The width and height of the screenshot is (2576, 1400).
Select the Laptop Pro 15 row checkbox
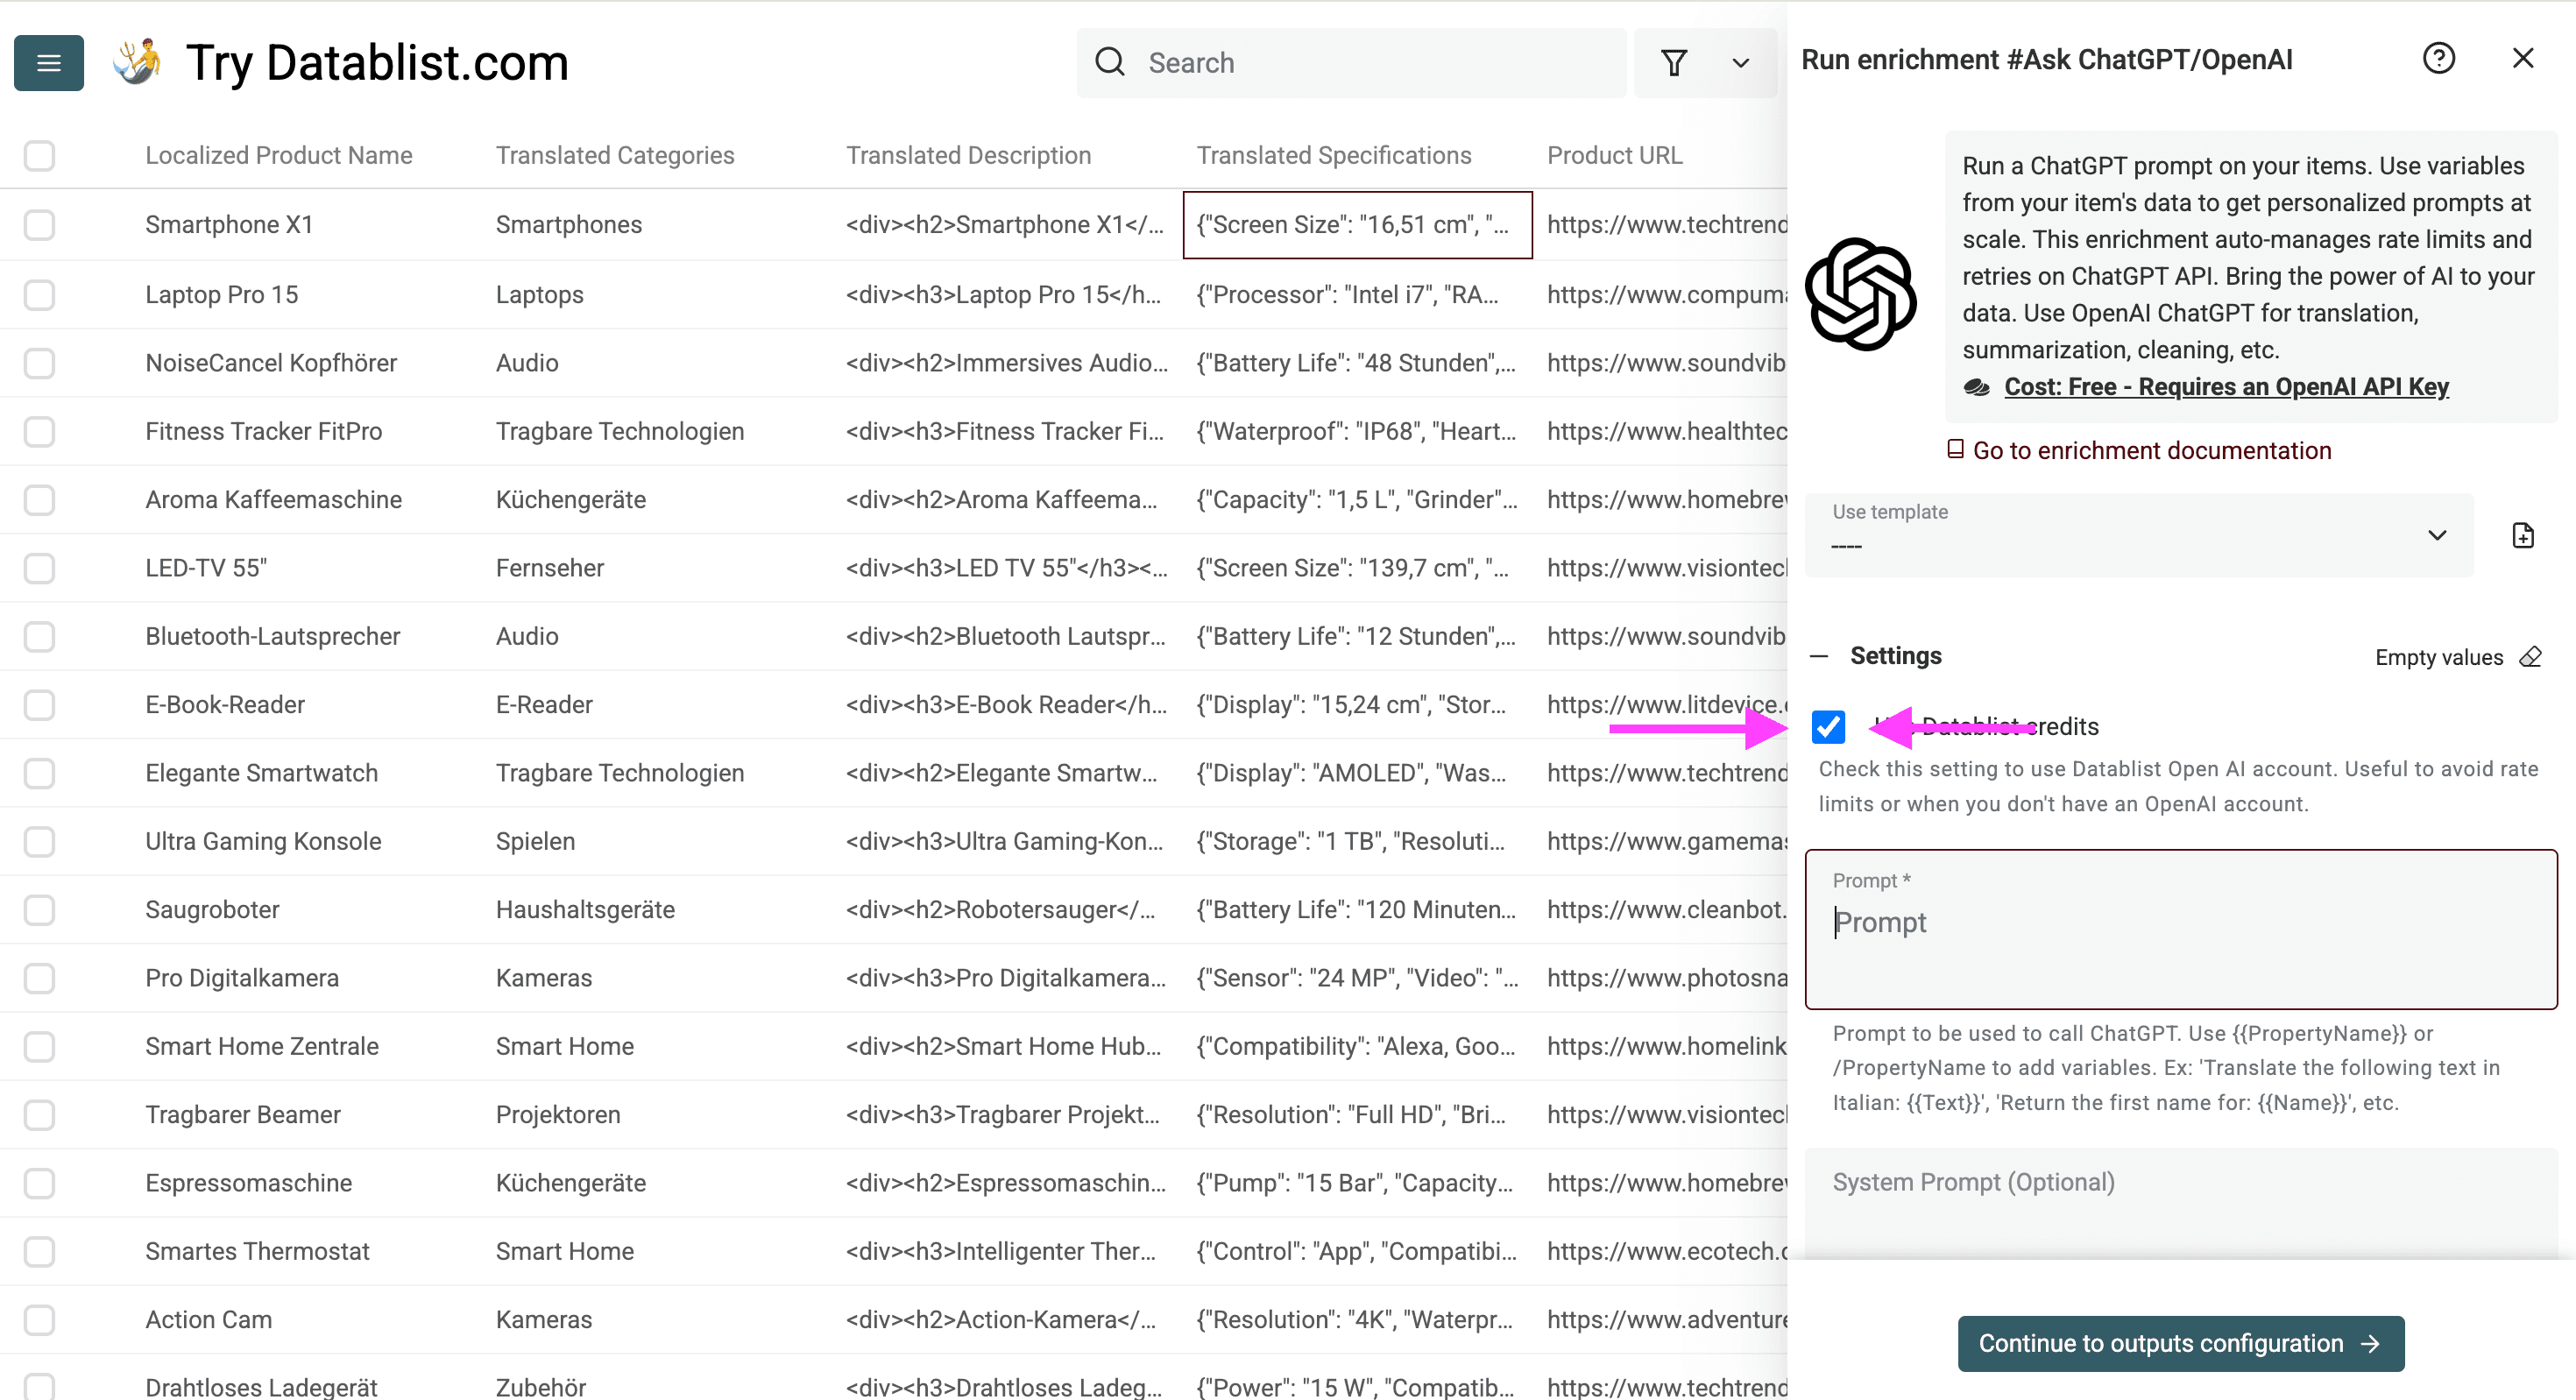tap(39, 294)
